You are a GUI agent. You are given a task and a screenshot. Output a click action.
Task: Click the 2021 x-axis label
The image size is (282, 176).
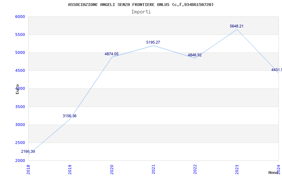click(x=153, y=169)
